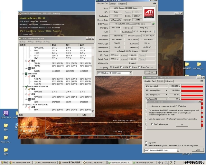Click the Hardware Monitor scrollbar up arrow
206x165 pixels.
(93, 48)
